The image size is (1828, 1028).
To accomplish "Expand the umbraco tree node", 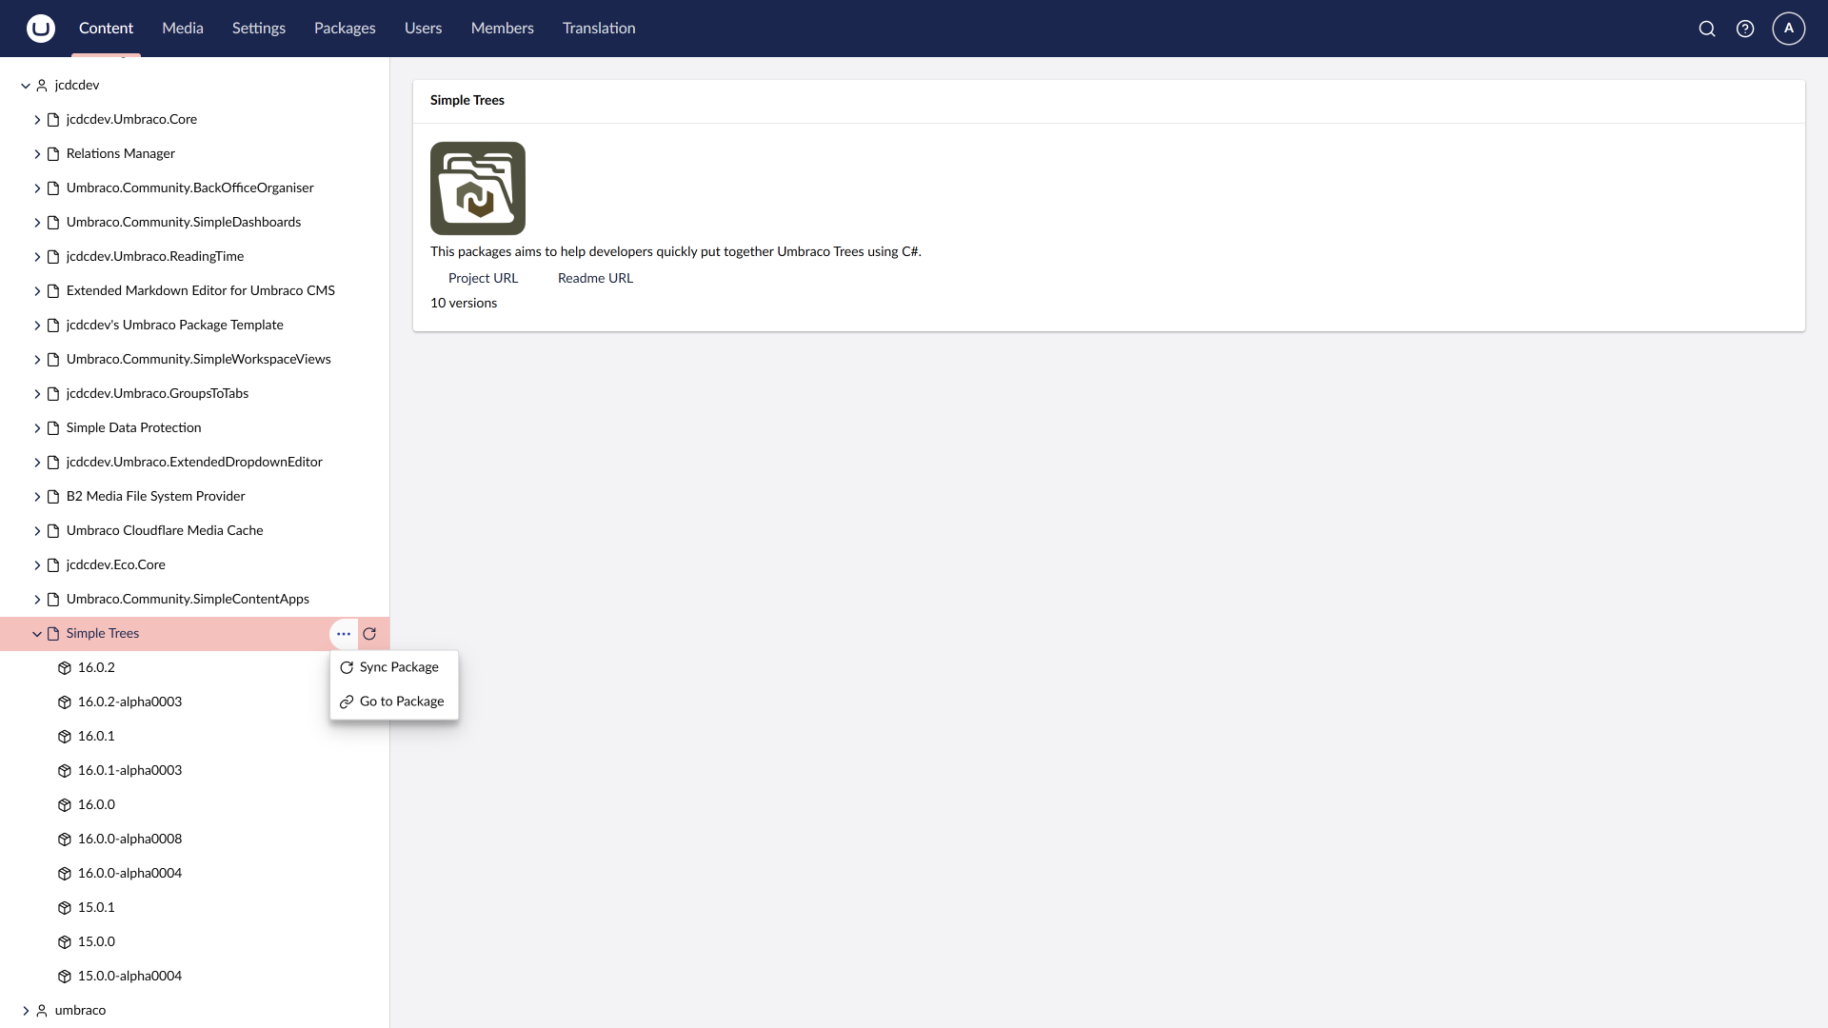I will coord(25,1010).
